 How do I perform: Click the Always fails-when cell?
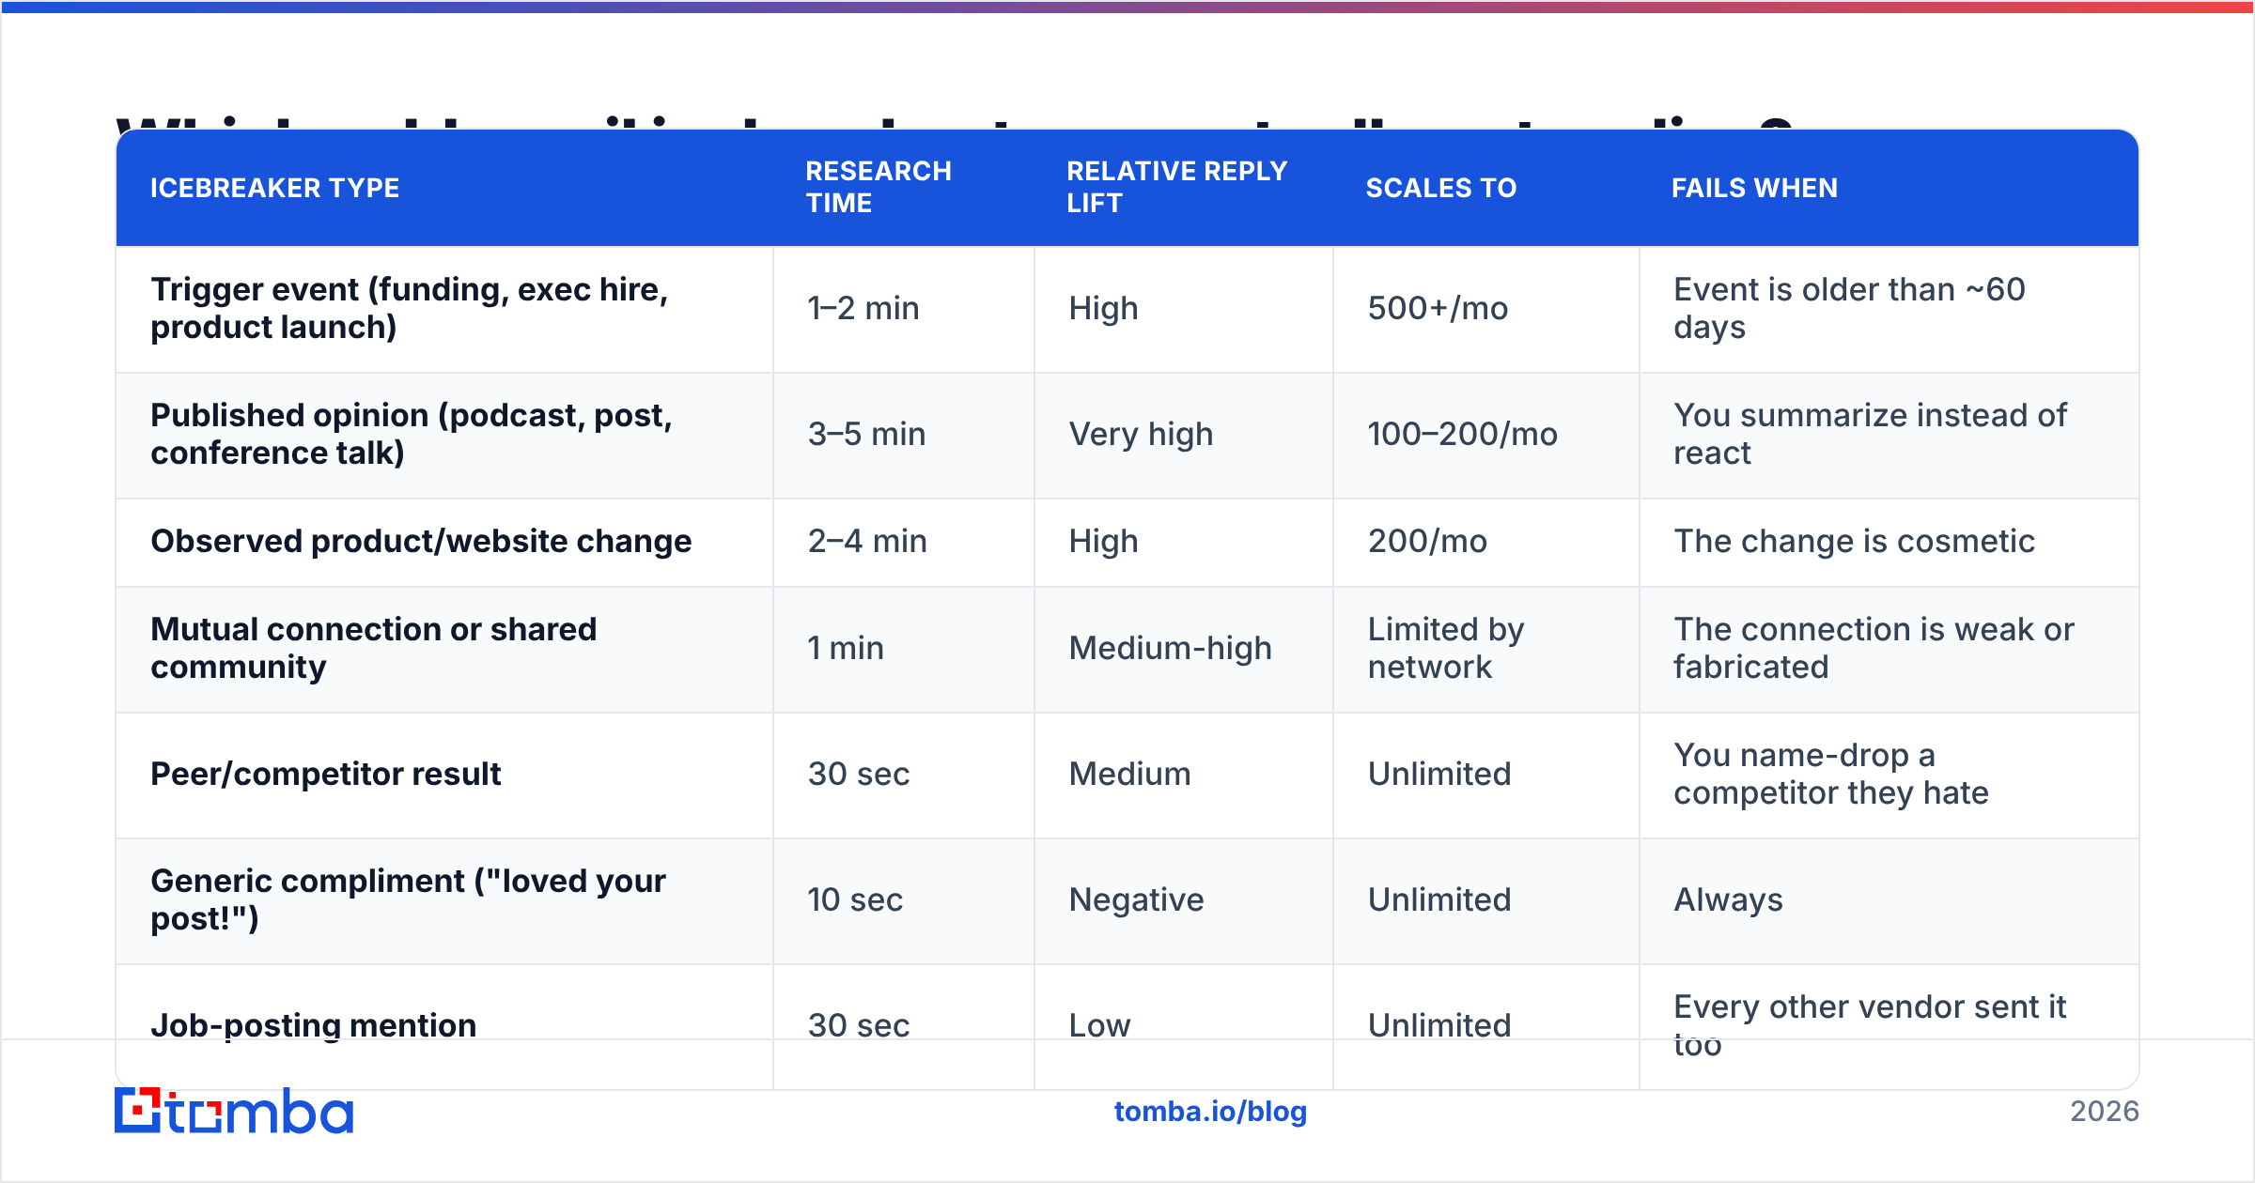pos(1728,899)
